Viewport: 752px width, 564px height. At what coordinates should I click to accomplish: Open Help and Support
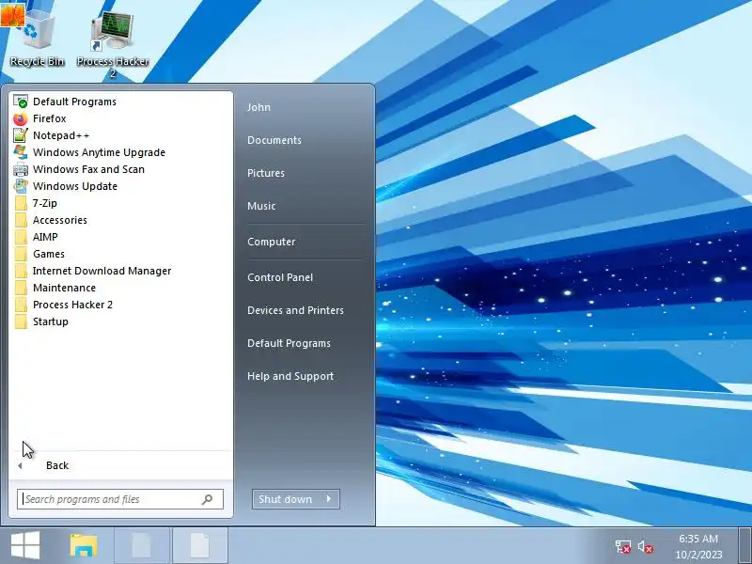click(290, 376)
